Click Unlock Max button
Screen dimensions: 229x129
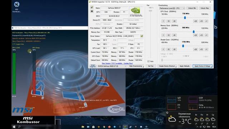point(205,8)
